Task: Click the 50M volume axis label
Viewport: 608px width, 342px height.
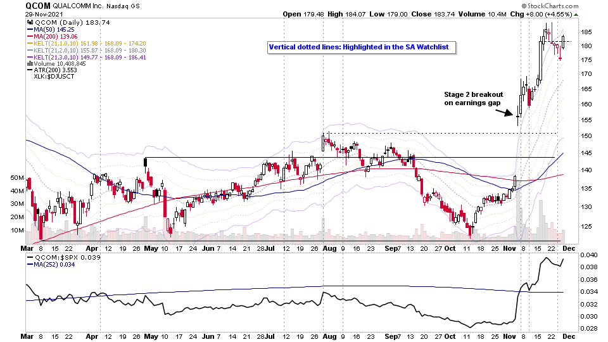Action: [x=17, y=177]
